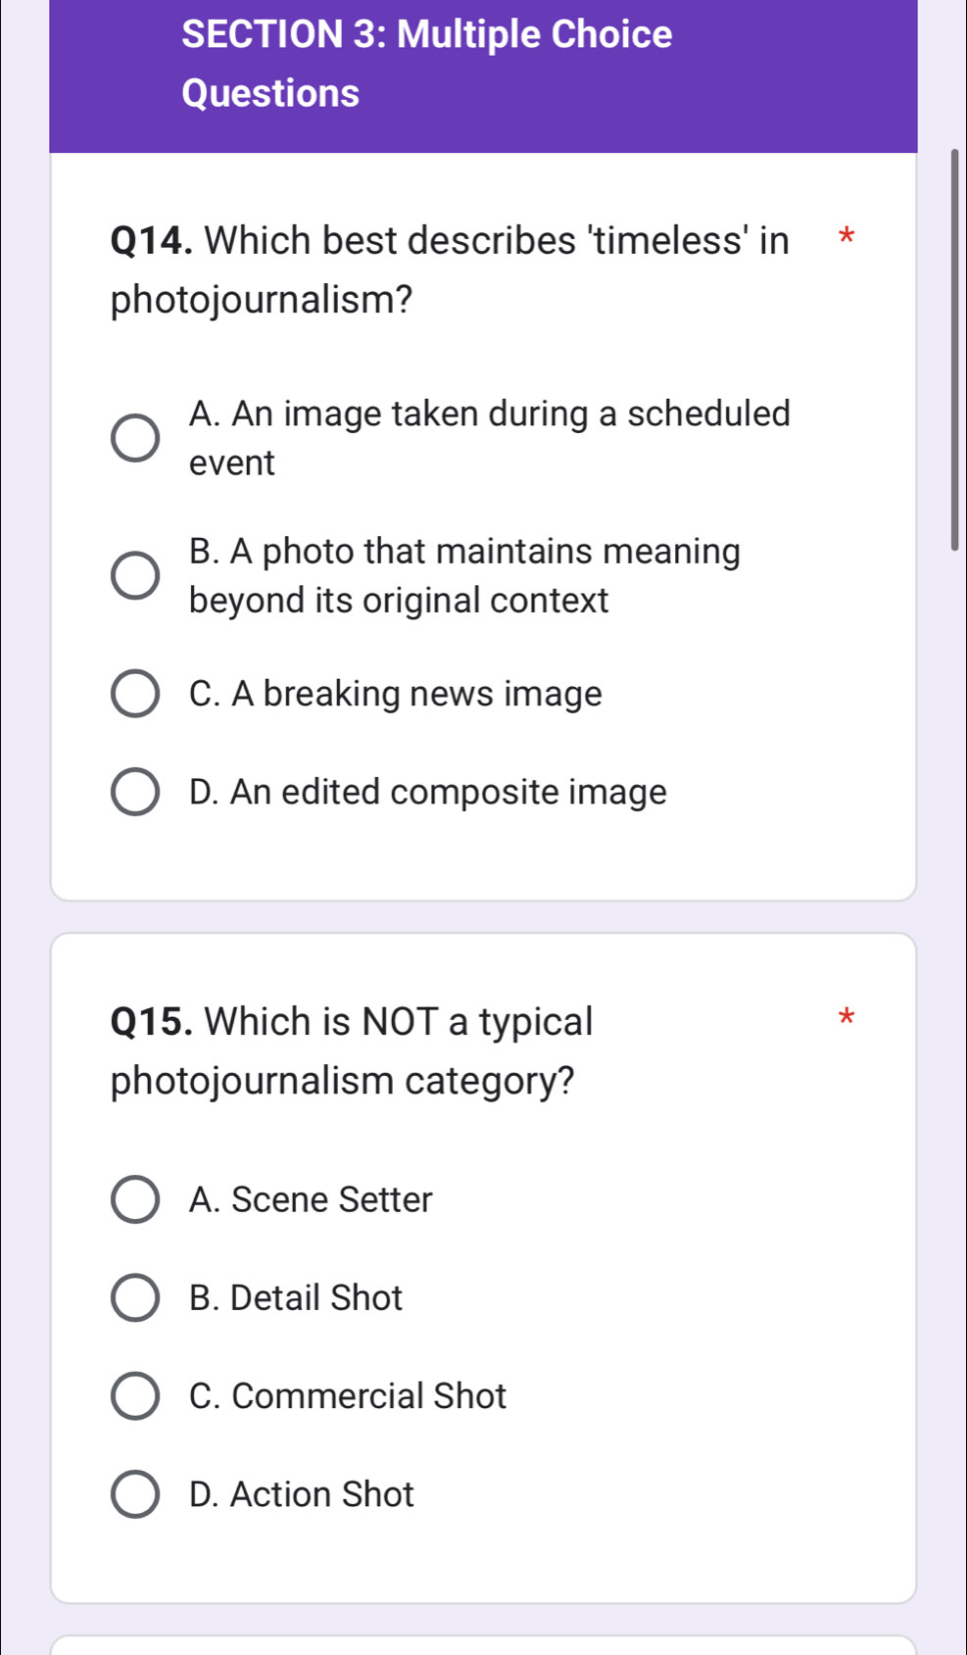Click the 'C. Commercial Shot' option text
This screenshot has height=1655, width=967.
348,1395
